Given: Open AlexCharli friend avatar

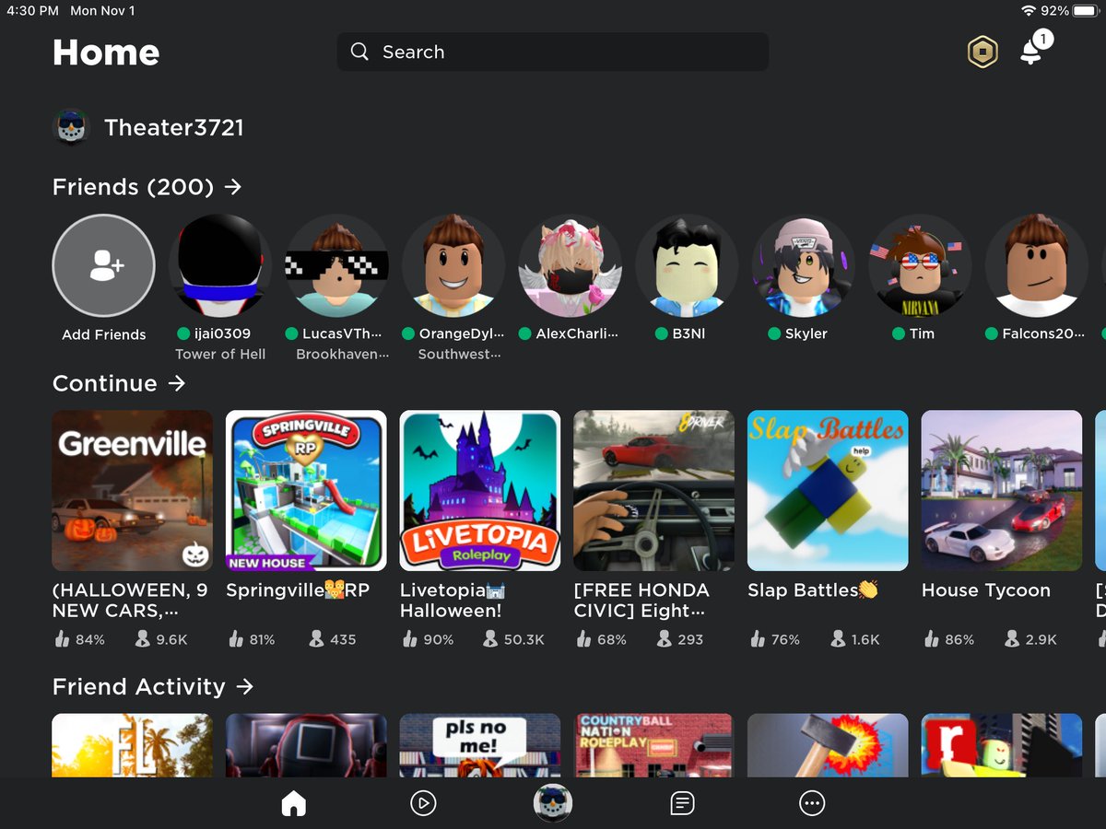Looking at the screenshot, I should [x=570, y=266].
